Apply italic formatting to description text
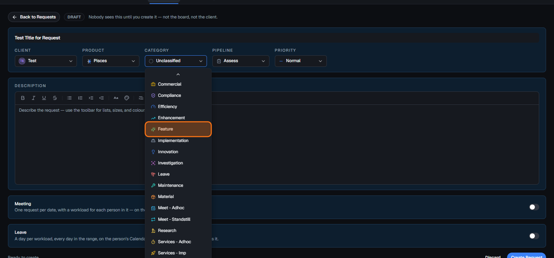The width and height of the screenshot is (554, 258). (34, 98)
